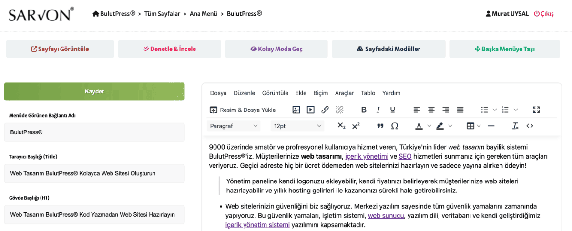This screenshot has width=572, height=231.
Task: Focus the Menüde Görünen Bağlantı Adı field
Action: 94,132
